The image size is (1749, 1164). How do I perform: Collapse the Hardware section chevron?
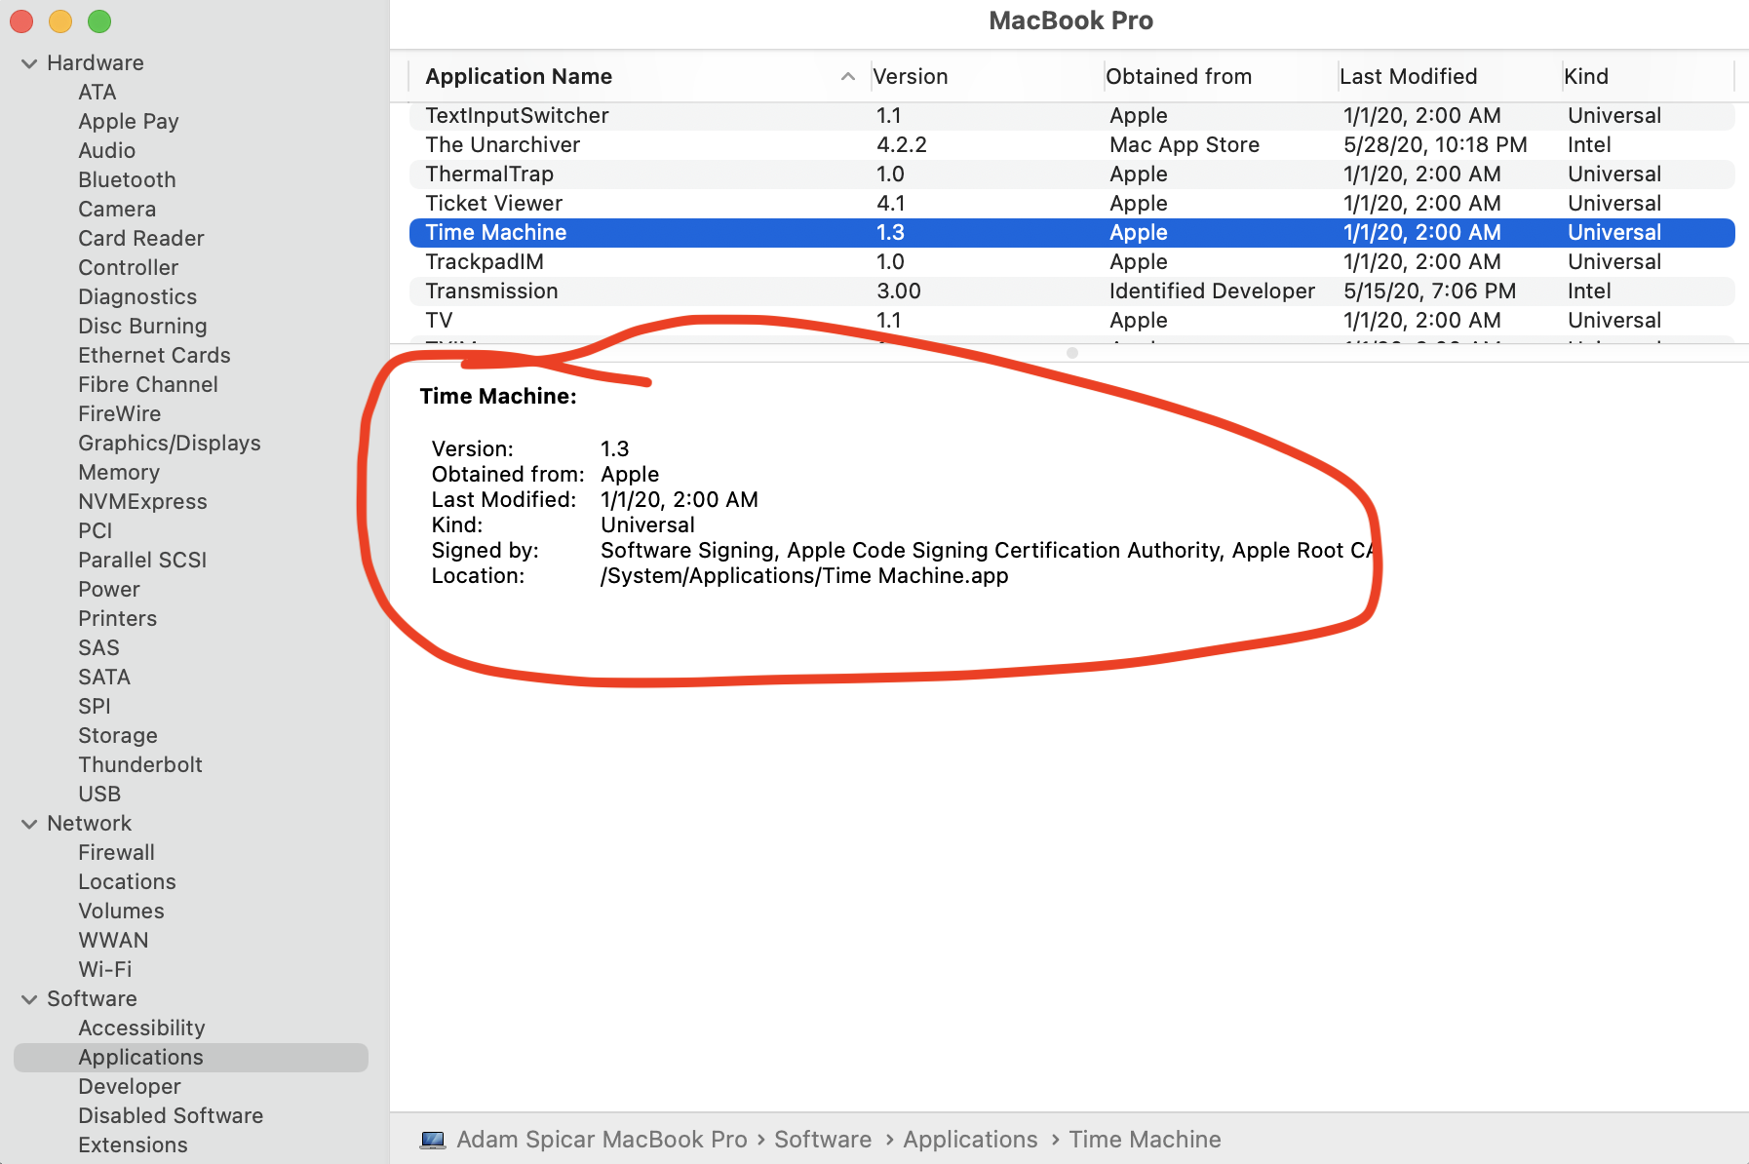tap(29, 63)
